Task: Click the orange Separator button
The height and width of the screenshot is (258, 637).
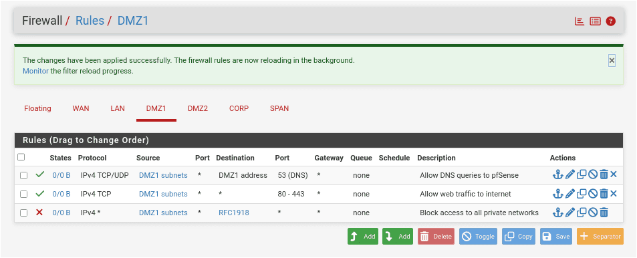Action: tap(600, 237)
